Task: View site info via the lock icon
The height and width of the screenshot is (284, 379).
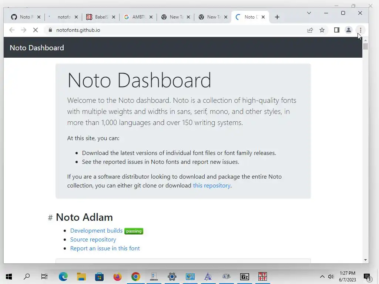Action: coord(50,30)
